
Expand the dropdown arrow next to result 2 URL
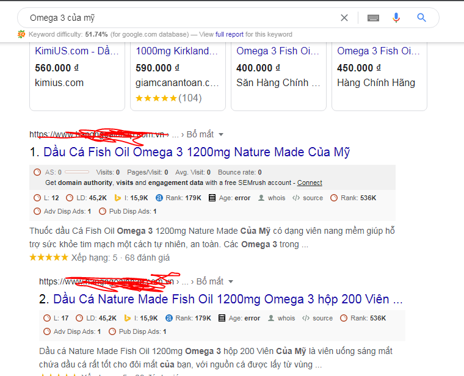click(x=231, y=281)
